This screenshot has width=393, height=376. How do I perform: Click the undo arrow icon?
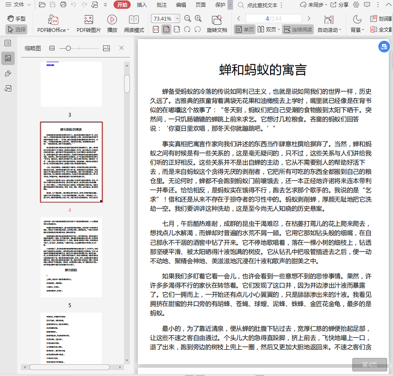[x=74, y=5]
